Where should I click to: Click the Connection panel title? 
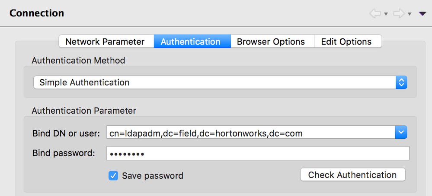[x=37, y=13]
